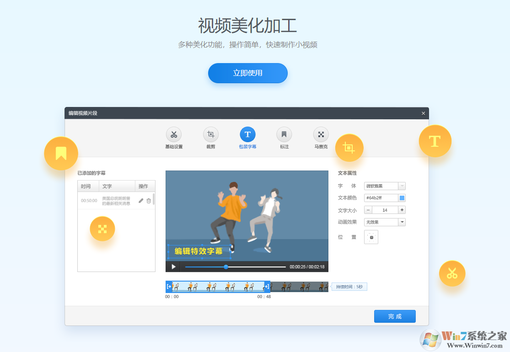This screenshot has width=510, height=352.
Task: Click the 完成 button to finish editing
Action: (395, 316)
